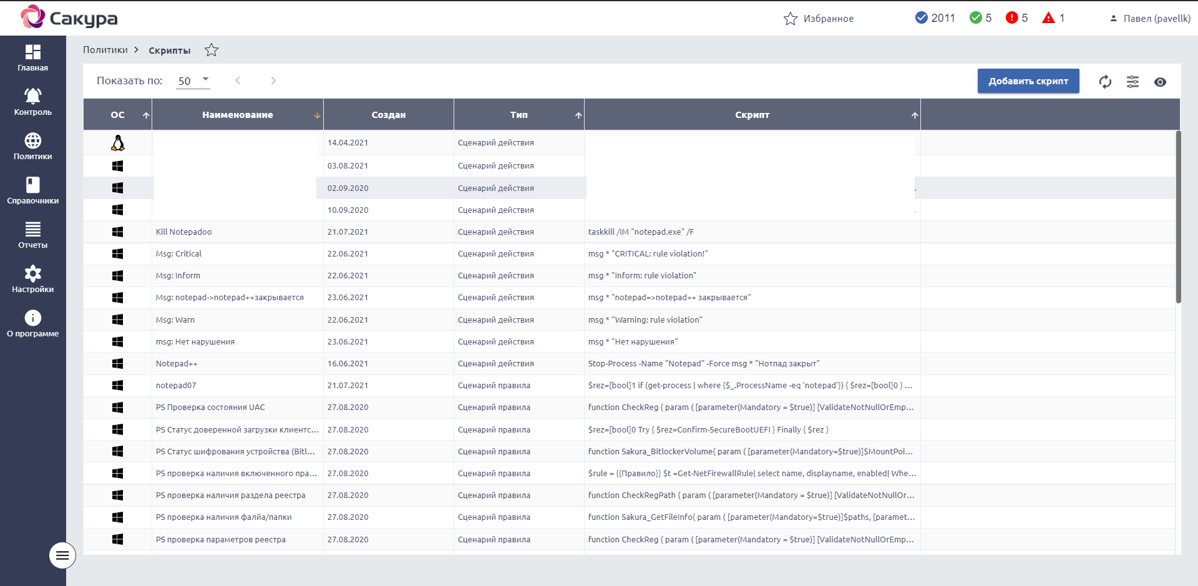The height and width of the screenshot is (586, 1198).
Task: Collapse the sidebar with the hamburger button
Action: click(x=62, y=555)
